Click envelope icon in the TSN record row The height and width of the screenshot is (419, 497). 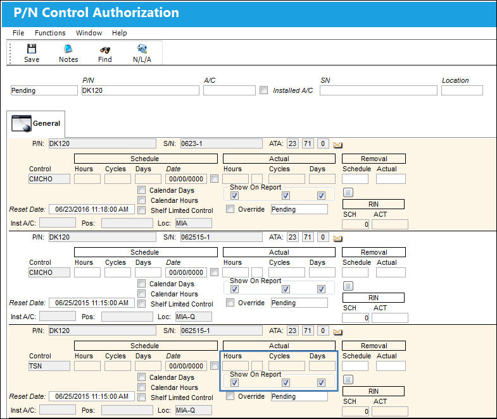click(337, 332)
